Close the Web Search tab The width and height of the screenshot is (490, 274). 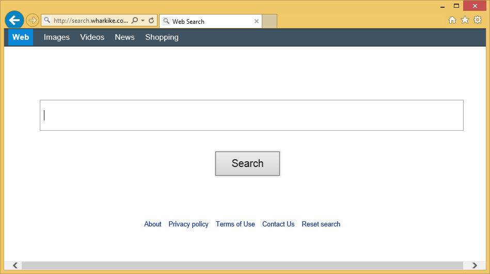[257, 21]
